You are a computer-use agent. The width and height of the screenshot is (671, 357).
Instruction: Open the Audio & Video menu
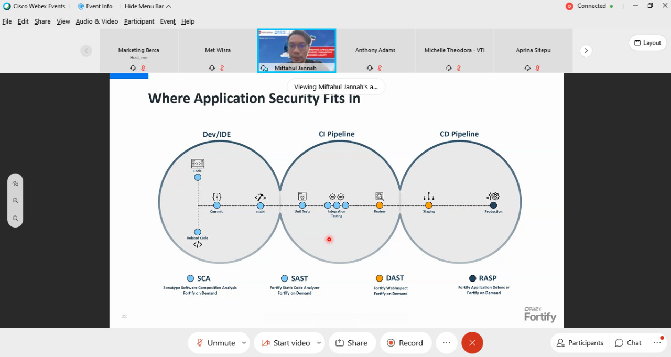click(97, 21)
